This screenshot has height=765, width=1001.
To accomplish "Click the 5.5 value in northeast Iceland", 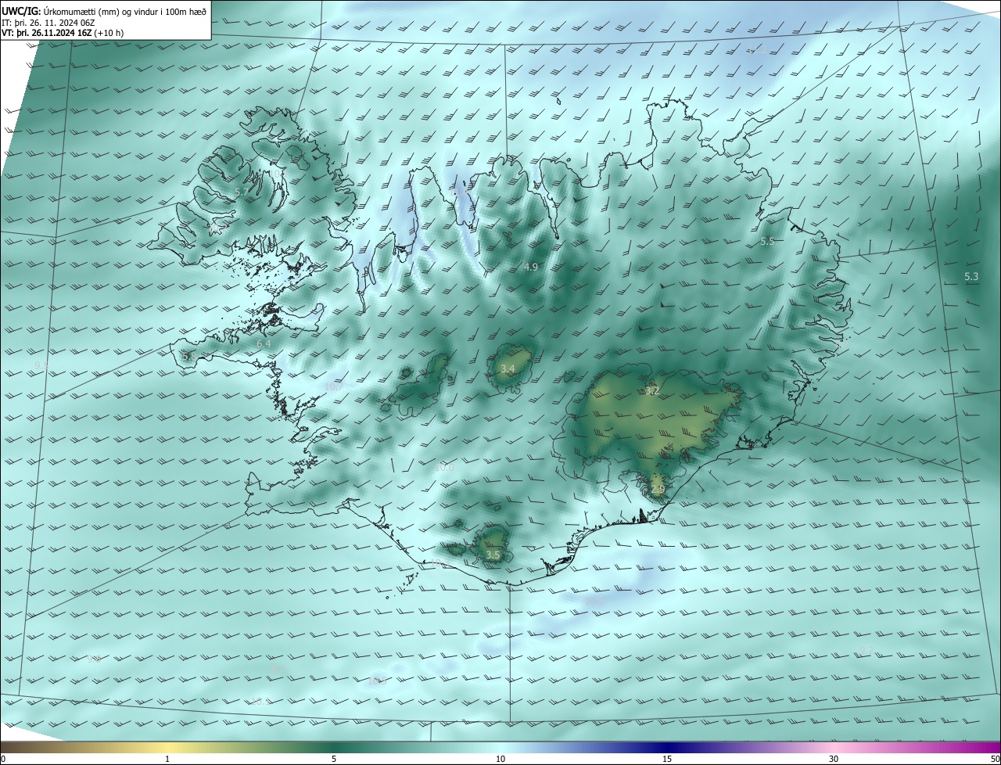I will (x=767, y=242).
